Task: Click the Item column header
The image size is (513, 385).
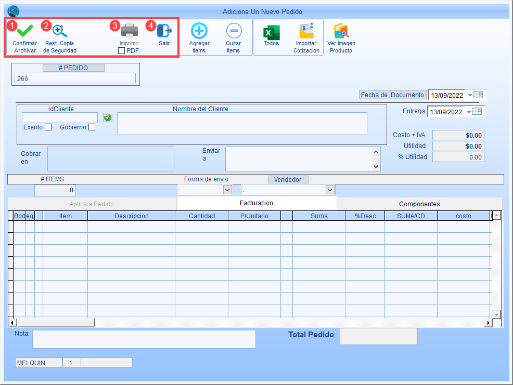Action: (x=66, y=216)
